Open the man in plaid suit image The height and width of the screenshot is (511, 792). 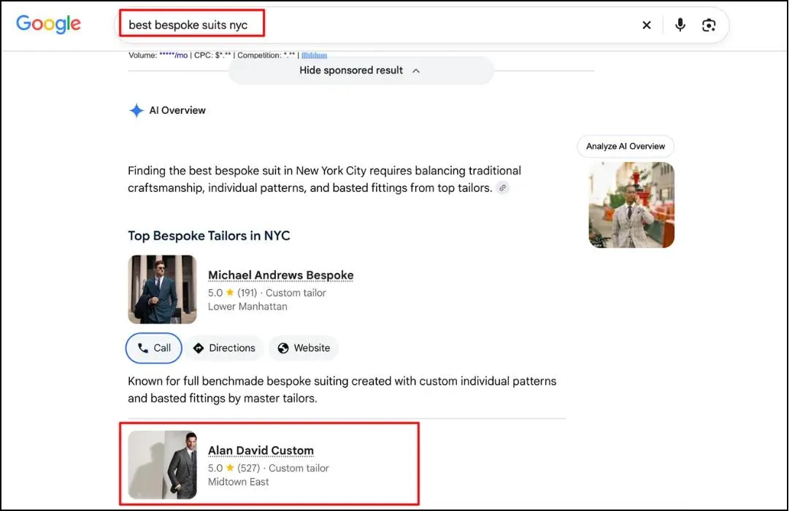click(631, 205)
